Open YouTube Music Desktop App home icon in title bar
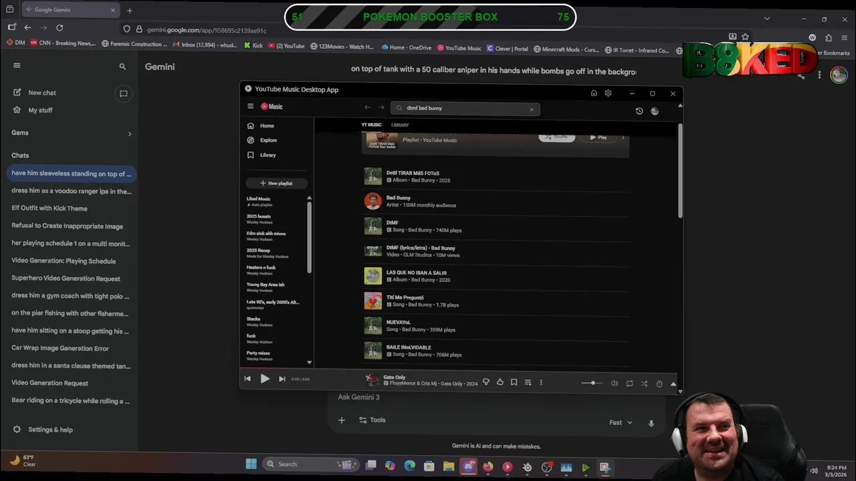 594,94
